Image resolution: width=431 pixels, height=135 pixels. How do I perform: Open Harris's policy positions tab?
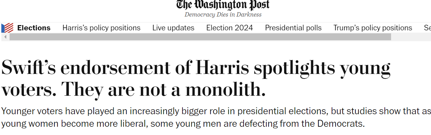tap(101, 28)
